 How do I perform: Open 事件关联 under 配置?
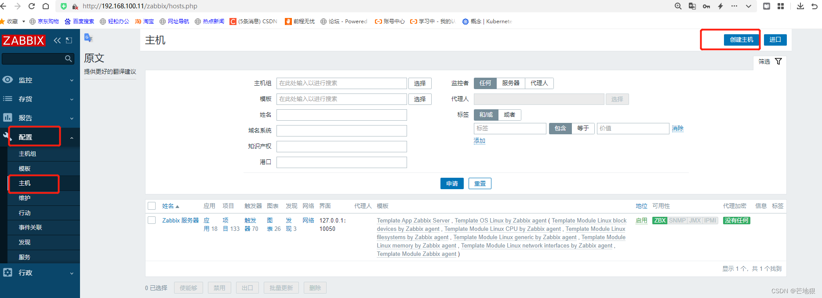click(44, 227)
